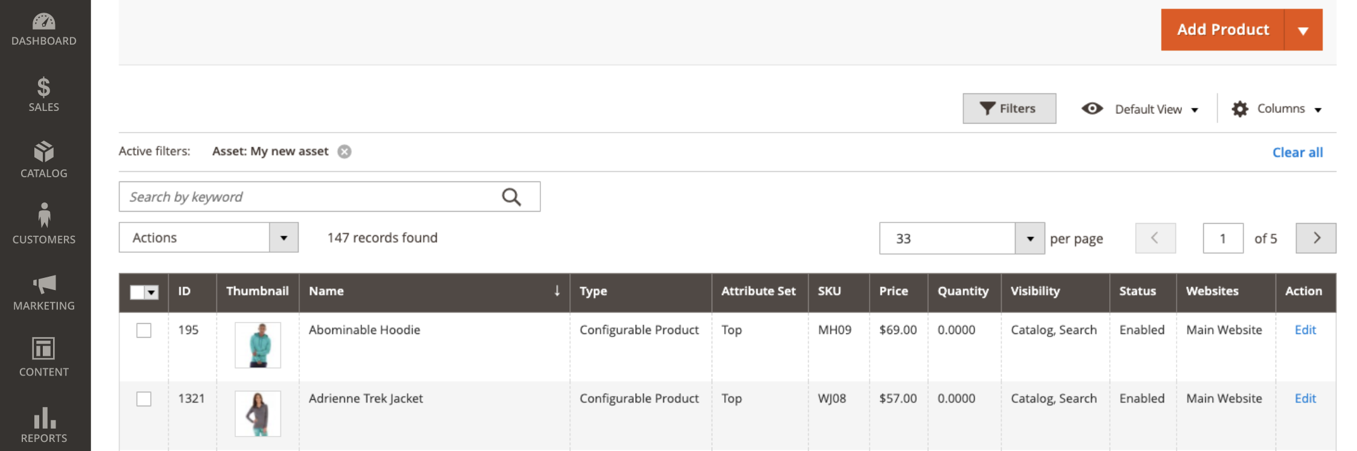This screenshot has width=1357, height=451.
Task: Open the Content sidebar section
Action: (44, 357)
